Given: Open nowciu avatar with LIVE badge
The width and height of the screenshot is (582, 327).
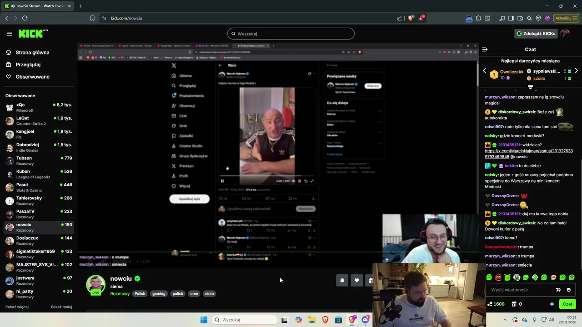Looking at the screenshot, I should 96,285.
